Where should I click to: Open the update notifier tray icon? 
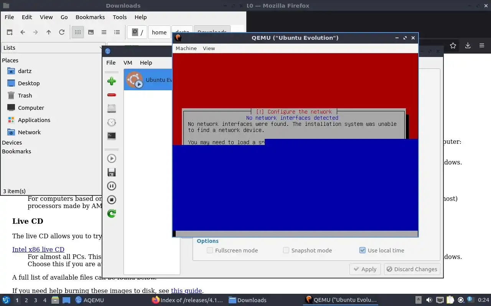(471, 300)
